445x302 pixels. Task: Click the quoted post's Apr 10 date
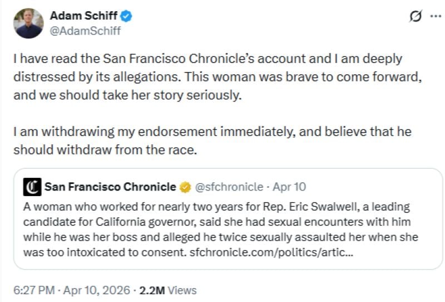pyautogui.click(x=290, y=187)
